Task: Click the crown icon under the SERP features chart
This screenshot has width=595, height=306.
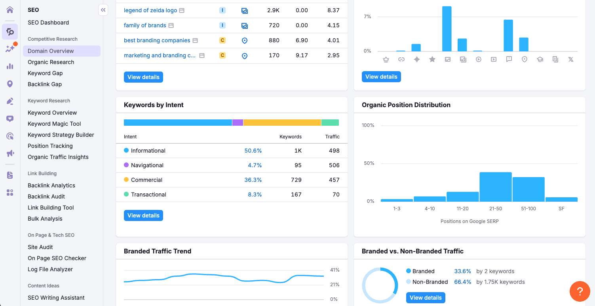Action: point(386,59)
